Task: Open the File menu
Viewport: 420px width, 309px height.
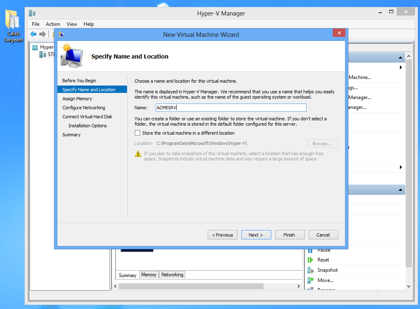Action: [x=36, y=24]
